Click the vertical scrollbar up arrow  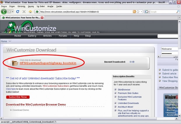179,21
